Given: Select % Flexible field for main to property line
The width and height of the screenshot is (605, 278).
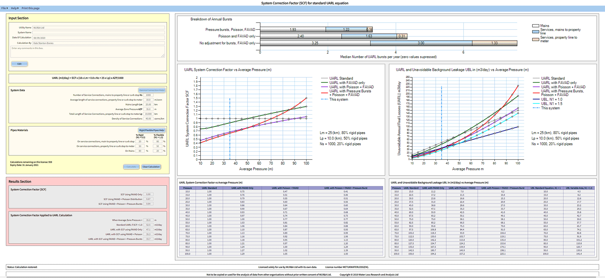Looking at the screenshot, I should click(x=158, y=141).
